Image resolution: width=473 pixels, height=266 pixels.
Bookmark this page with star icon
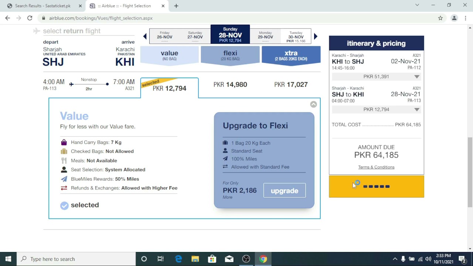click(440, 18)
